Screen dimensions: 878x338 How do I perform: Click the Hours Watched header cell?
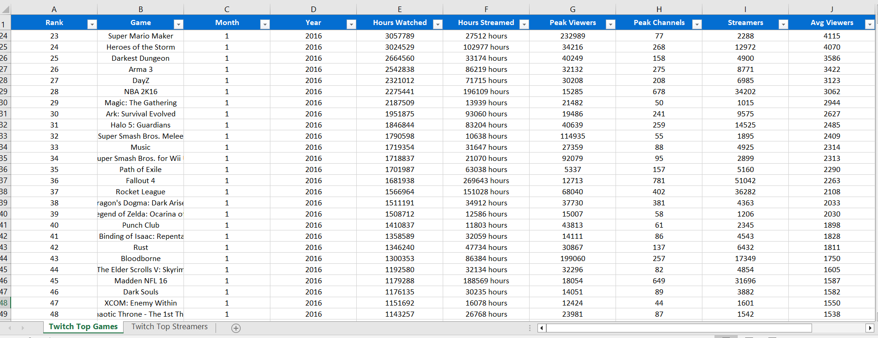(400, 22)
